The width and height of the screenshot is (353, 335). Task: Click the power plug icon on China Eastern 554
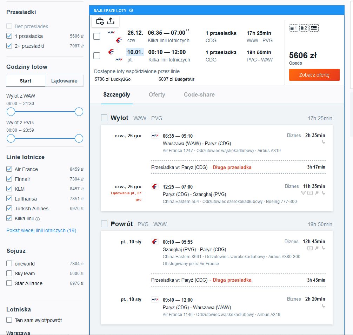point(317,193)
